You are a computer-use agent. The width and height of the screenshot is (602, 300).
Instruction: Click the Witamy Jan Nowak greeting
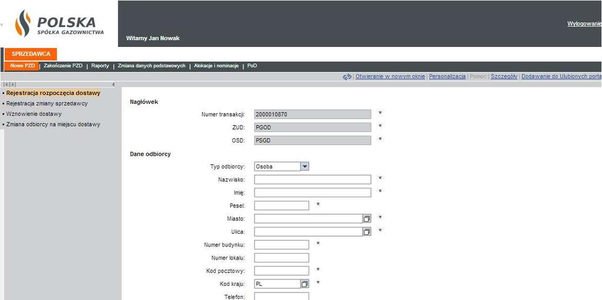[153, 38]
